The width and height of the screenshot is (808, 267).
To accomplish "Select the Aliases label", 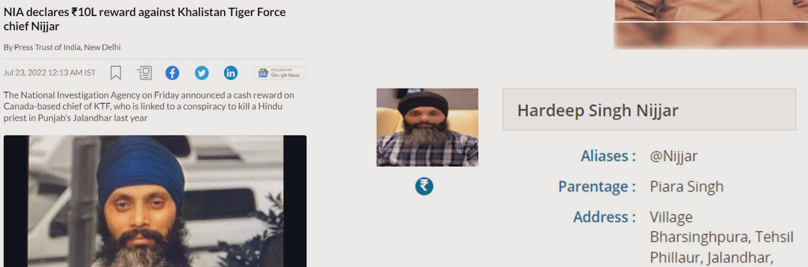I will click(608, 156).
